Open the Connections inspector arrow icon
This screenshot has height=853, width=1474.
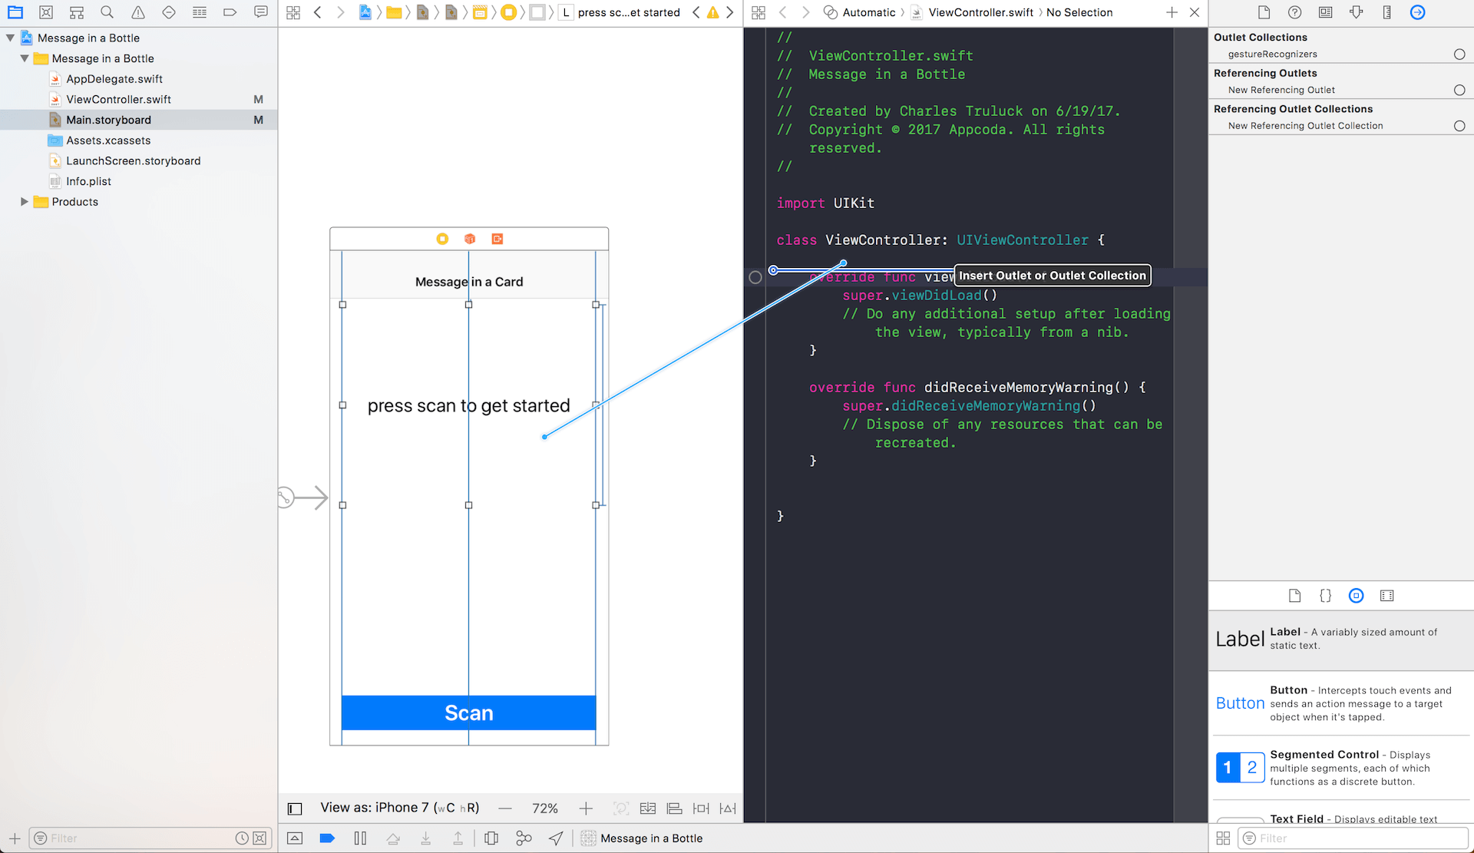[x=1417, y=12]
